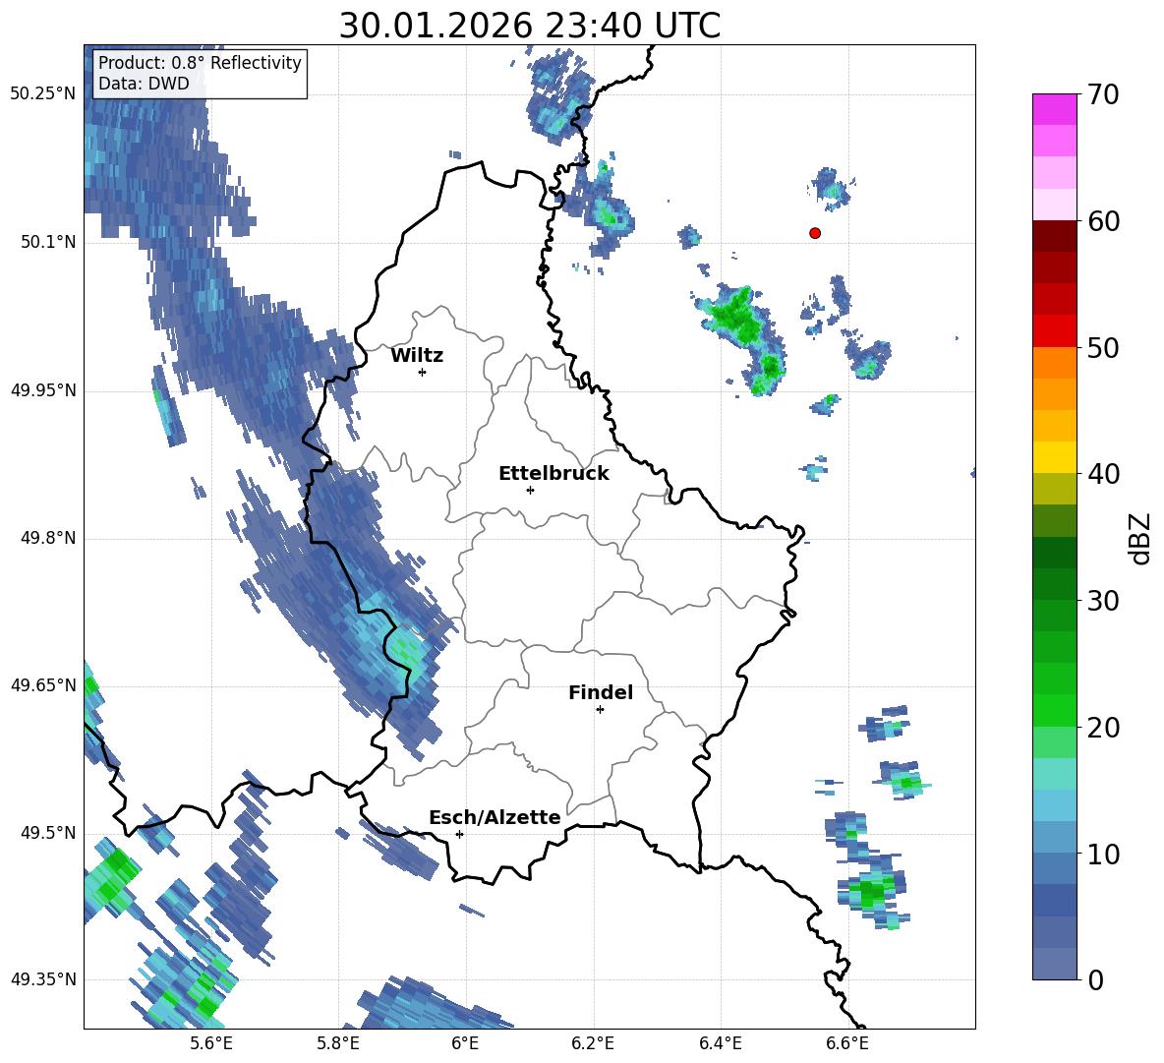The width and height of the screenshot is (1164, 1063).
Task: Click the 6.6°E longitude label
Action: click(x=847, y=1043)
